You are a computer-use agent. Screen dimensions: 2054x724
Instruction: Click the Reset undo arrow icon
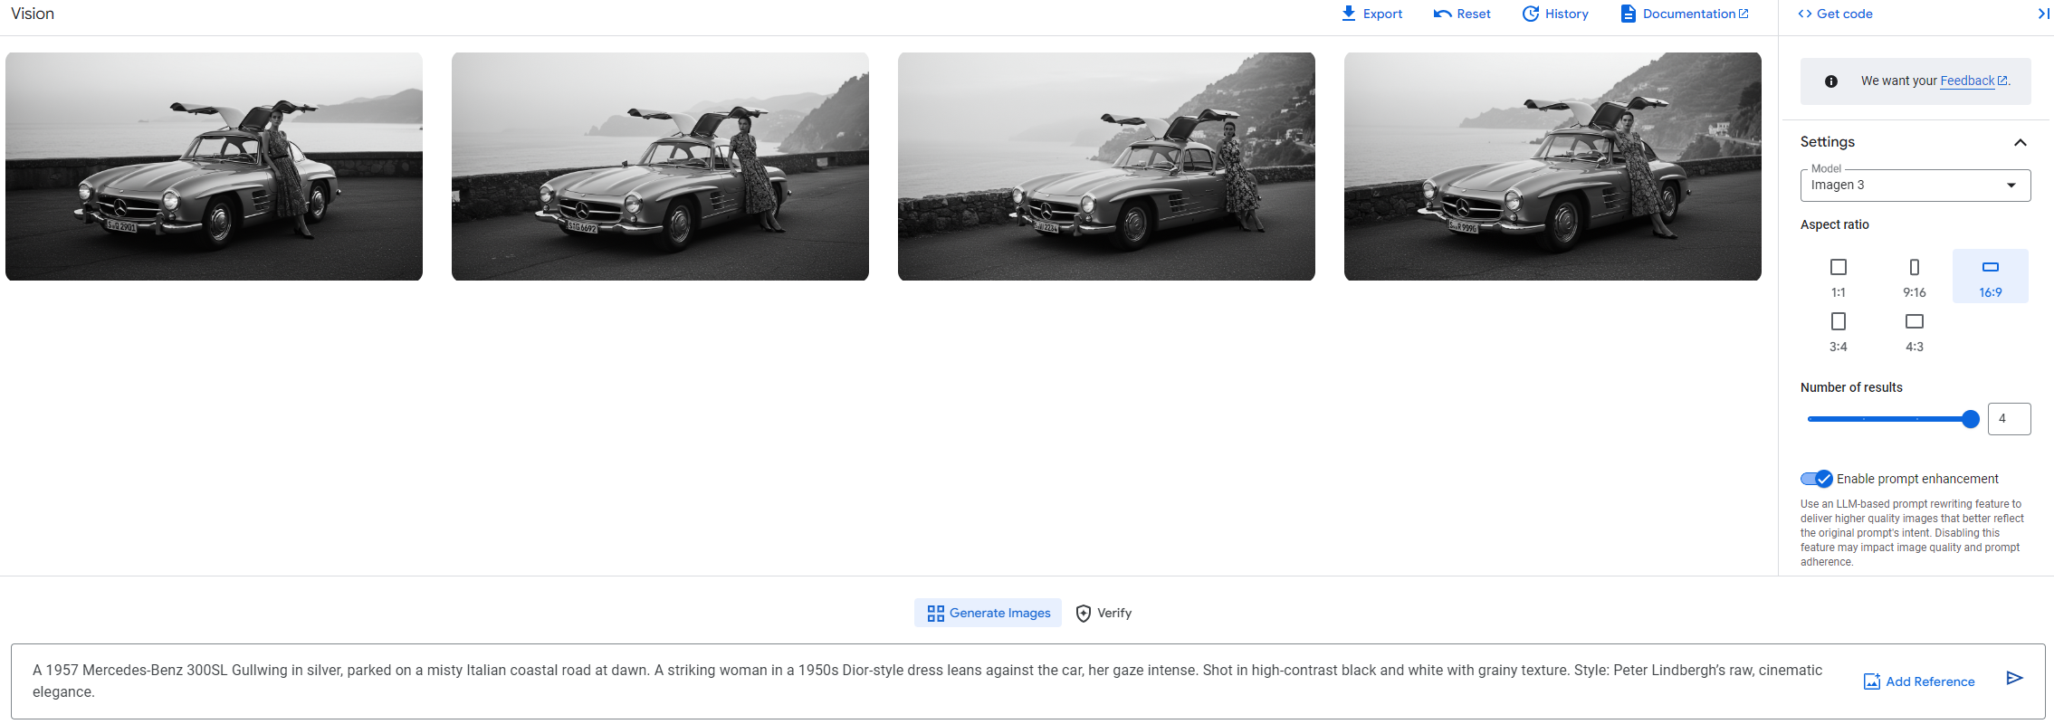pos(1443,14)
